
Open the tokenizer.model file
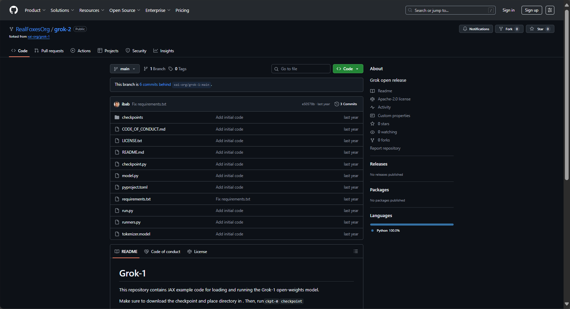click(136, 234)
